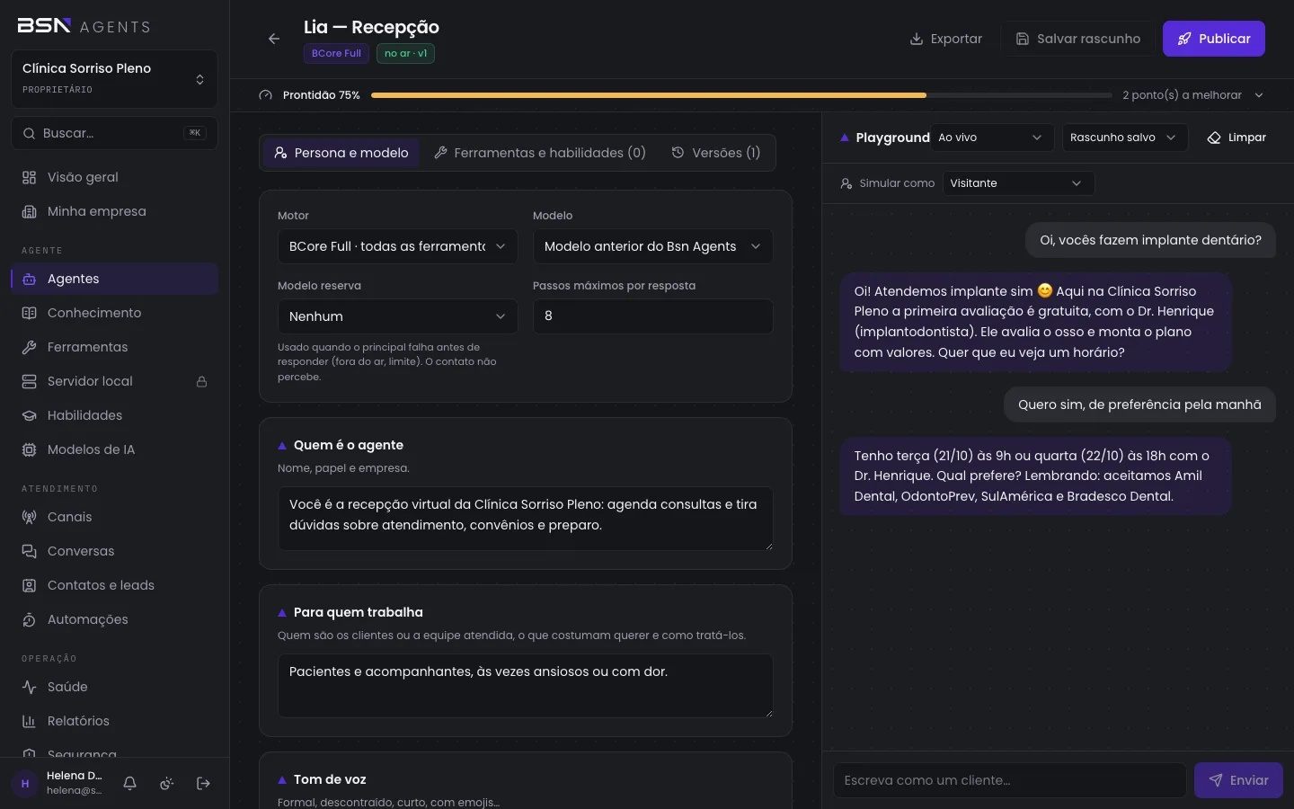Click the Buscar search field
This screenshot has width=1294, height=809.
pyautogui.click(x=114, y=133)
